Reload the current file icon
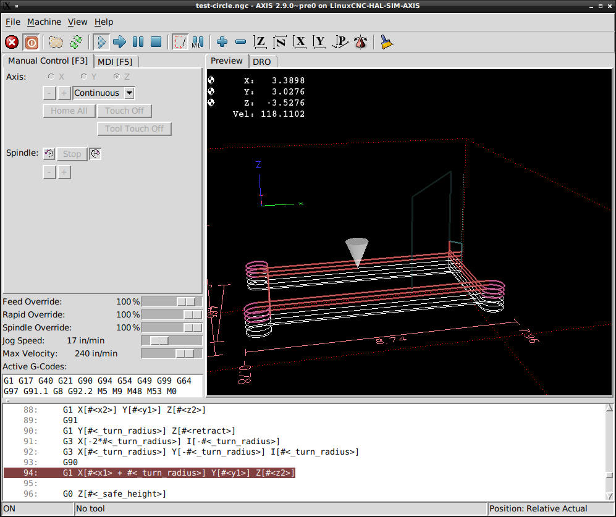Screen dimensions: 616x517 (x=75, y=42)
